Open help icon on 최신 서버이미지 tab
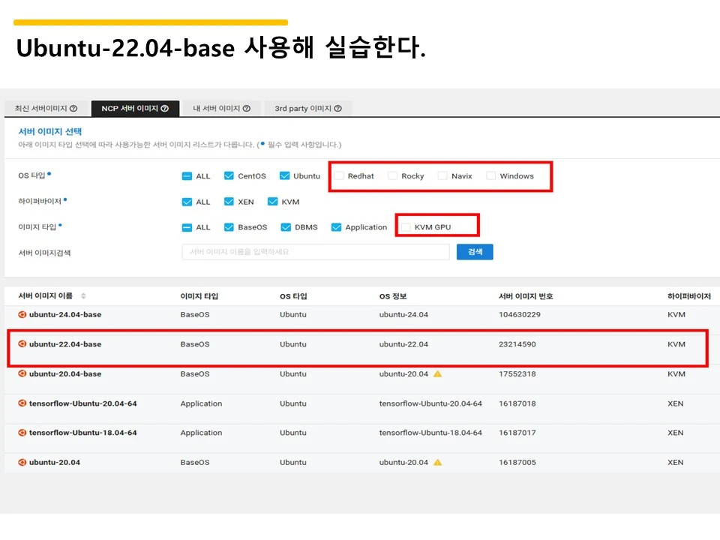This screenshot has width=720, height=540. [x=73, y=108]
